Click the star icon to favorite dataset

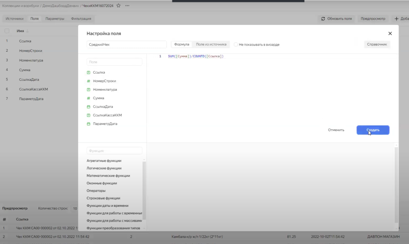119,6
